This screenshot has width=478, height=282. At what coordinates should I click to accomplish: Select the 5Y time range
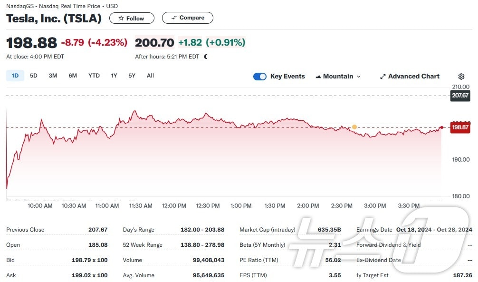click(x=132, y=75)
